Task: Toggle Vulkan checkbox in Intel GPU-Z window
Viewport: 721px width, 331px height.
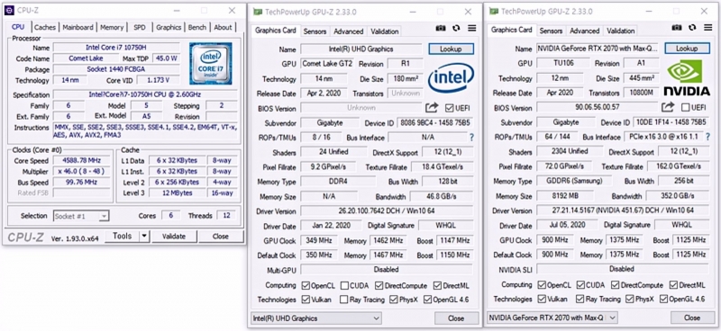Action: coord(306,300)
